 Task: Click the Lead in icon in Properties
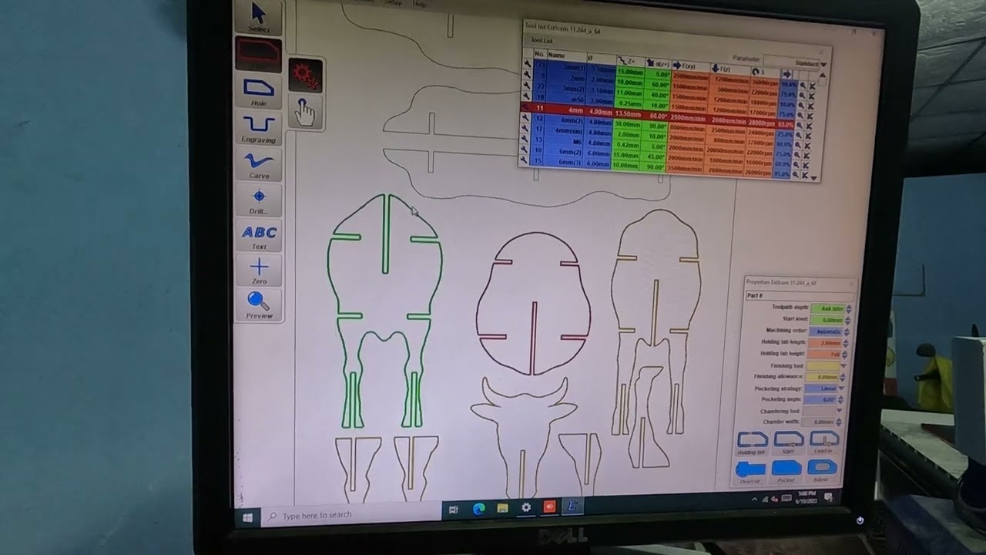tap(823, 441)
